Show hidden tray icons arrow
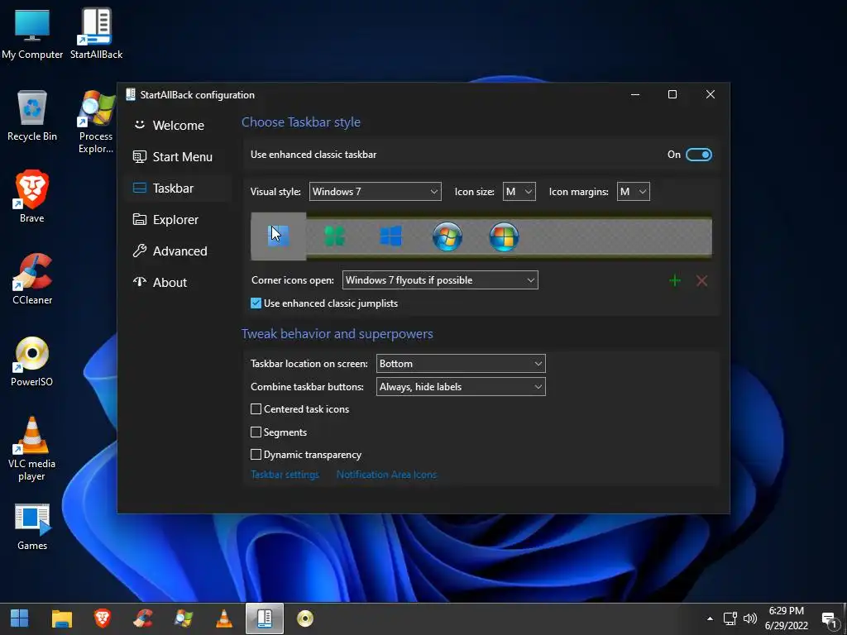The height and width of the screenshot is (635, 847). 710,618
